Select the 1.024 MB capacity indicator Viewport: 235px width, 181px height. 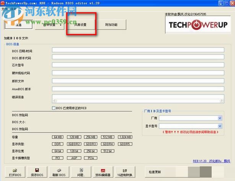click(x=125, y=137)
